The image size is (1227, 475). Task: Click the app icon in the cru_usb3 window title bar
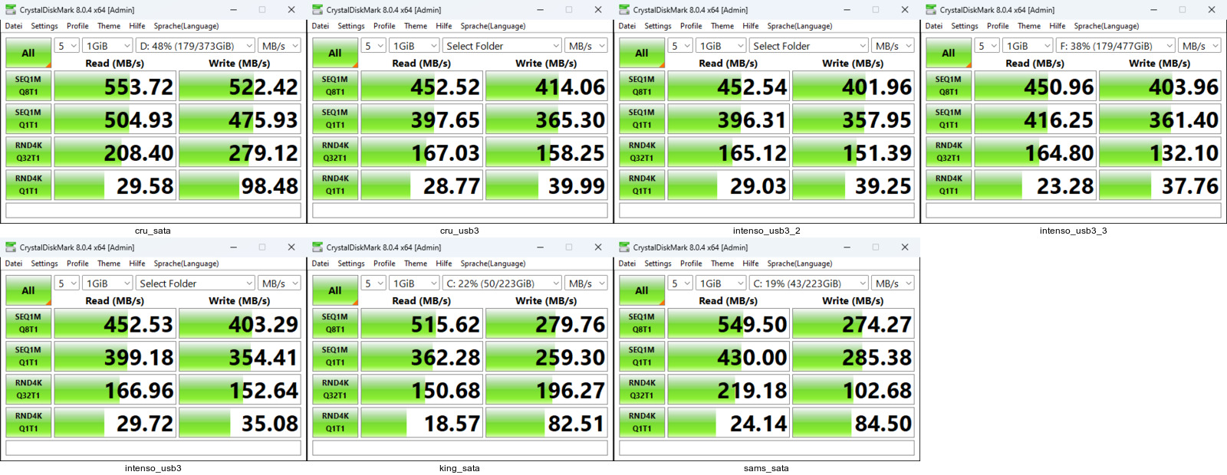[x=317, y=10]
